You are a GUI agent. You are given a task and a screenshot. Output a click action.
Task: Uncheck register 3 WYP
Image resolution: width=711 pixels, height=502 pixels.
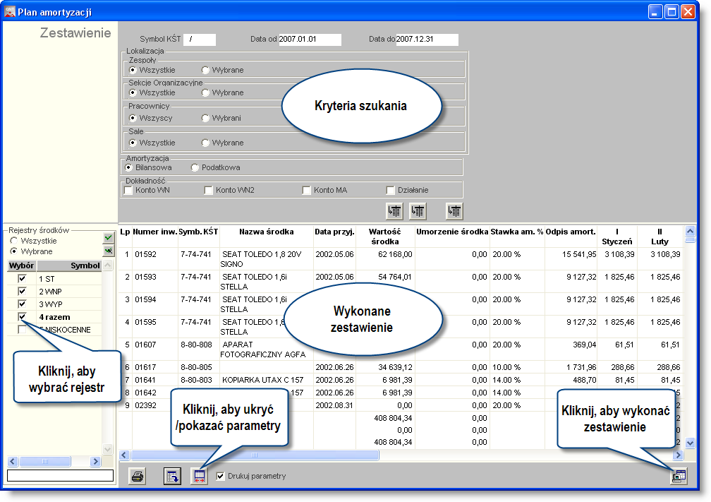tap(22, 304)
